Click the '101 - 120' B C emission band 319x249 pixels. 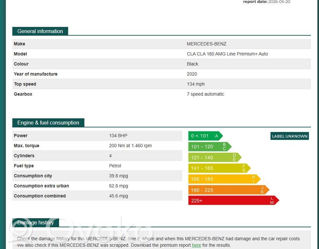pyautogui.click(x=210, y=147)
